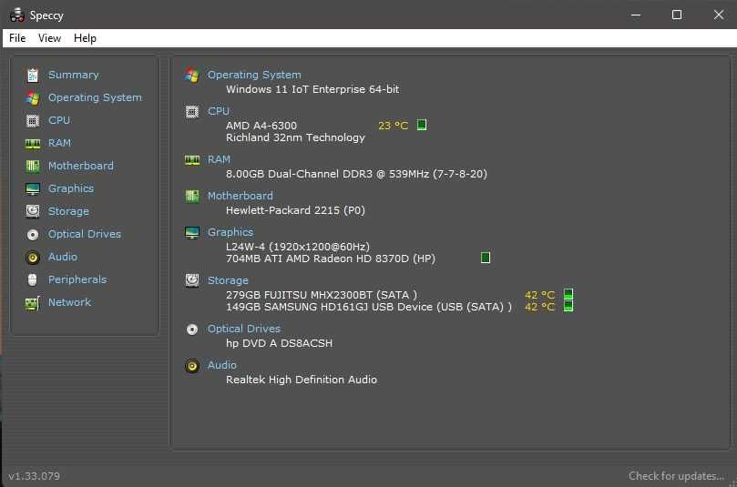Open the Audio section in sidebar
Viewport: 737px width, 487px height.
point(63,257)
